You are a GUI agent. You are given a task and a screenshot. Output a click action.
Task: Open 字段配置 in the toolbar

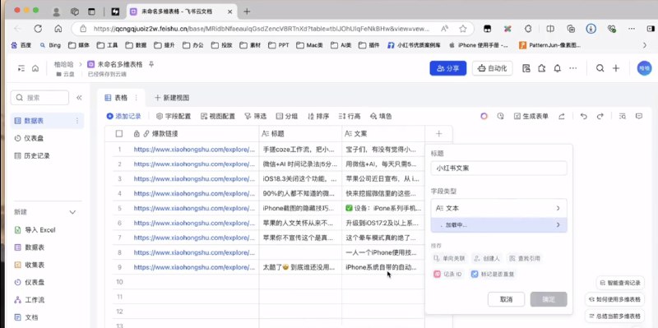[174, 116]
